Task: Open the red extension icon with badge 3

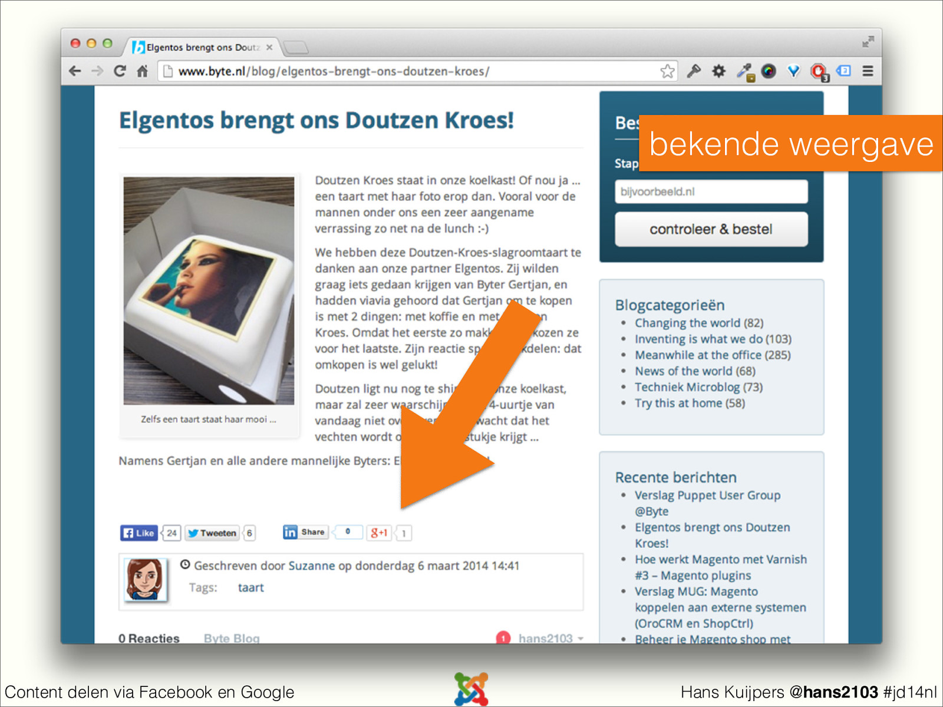Action: tap(819, 72)
